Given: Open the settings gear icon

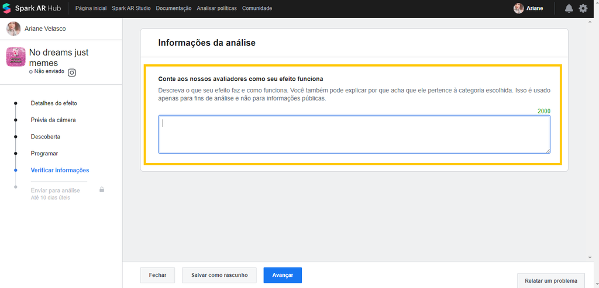Looking at the screenshot, I should click(x=583, y=8).
